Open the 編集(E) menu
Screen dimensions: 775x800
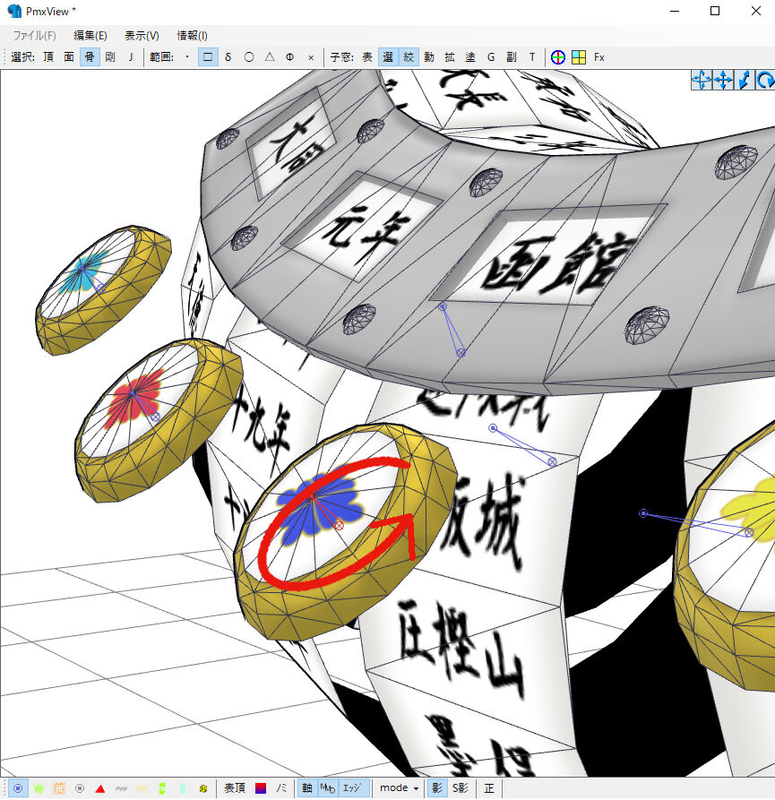pyautogui.click(x=90, y=36)
